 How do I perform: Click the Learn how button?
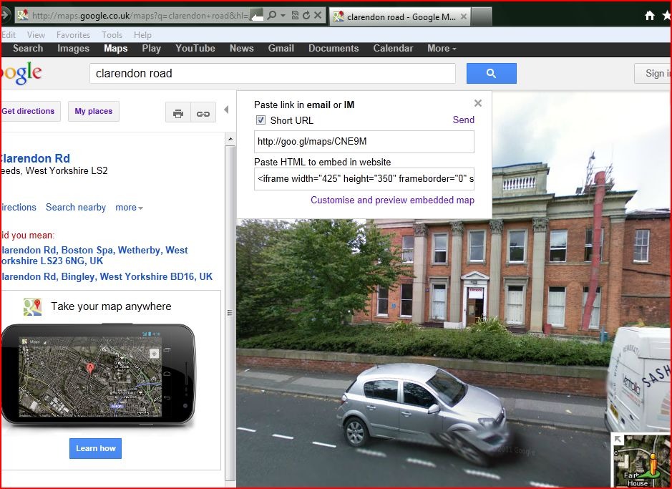pyautogui.click(x=96, y=448)
